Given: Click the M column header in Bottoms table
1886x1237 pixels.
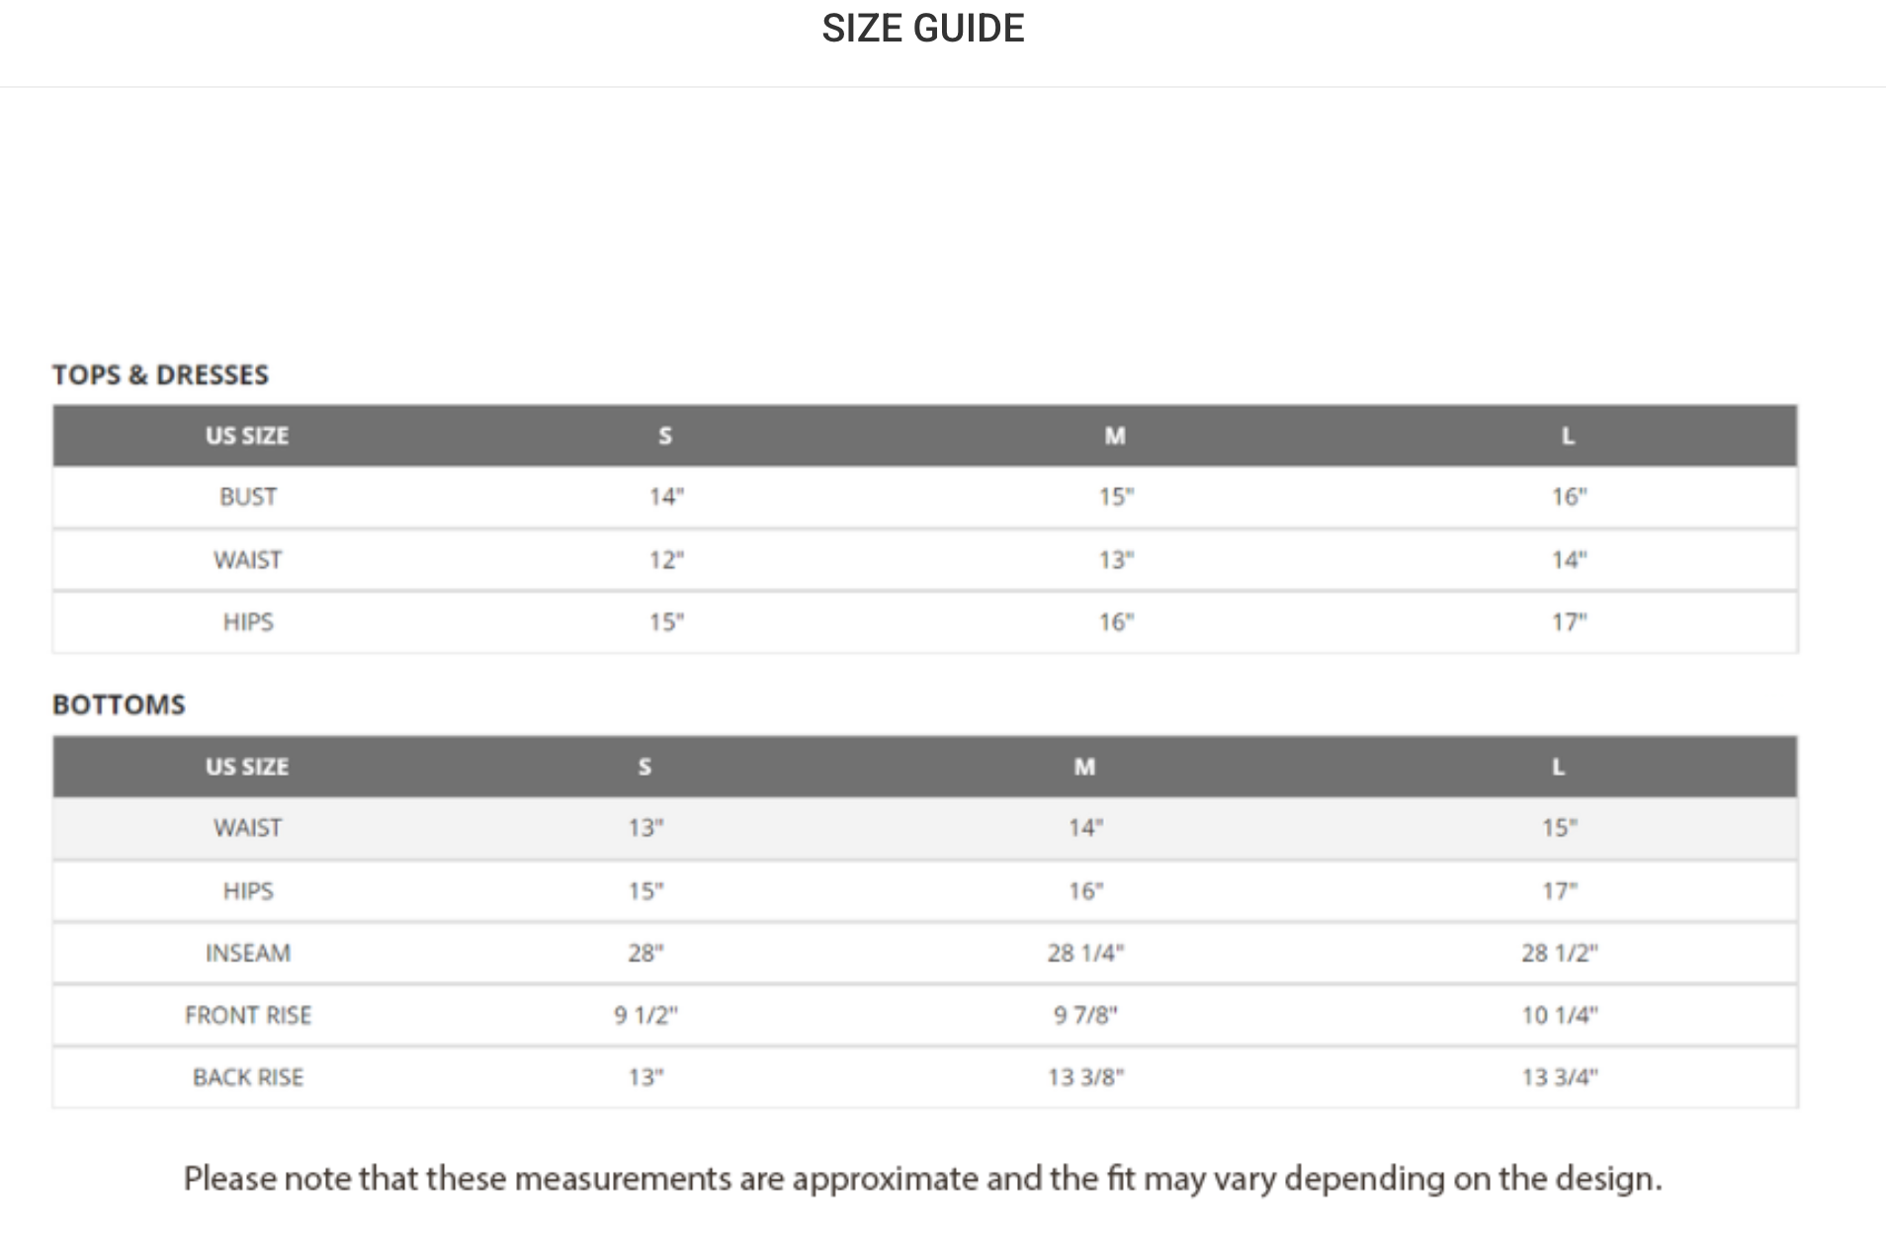Looking at the screenshot, I should [1084, 767].
